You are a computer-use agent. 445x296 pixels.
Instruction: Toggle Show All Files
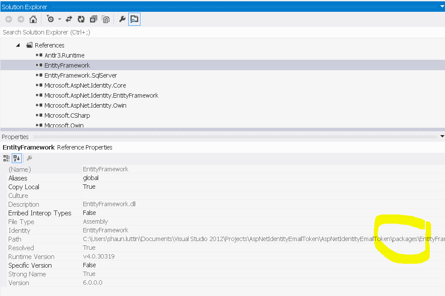106,19
